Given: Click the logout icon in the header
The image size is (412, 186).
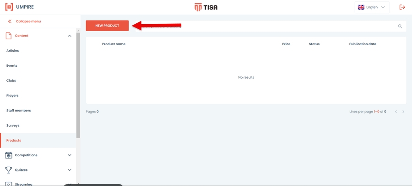Looking at the screenshot, I should 402,7.
